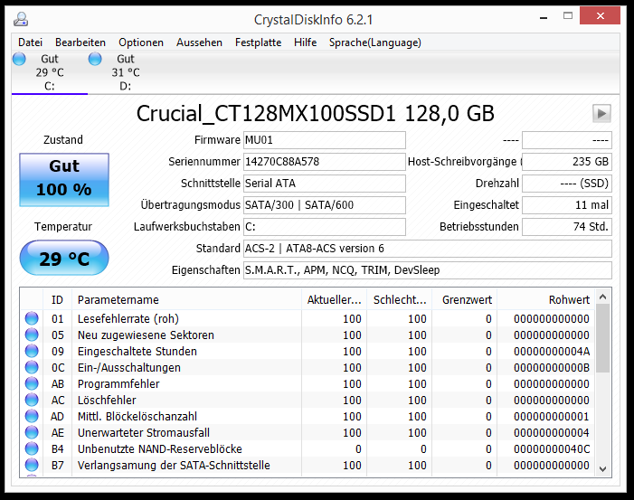Click the Crucial_CT128MX100SSD1 128,0 GB title

point(315,113)
